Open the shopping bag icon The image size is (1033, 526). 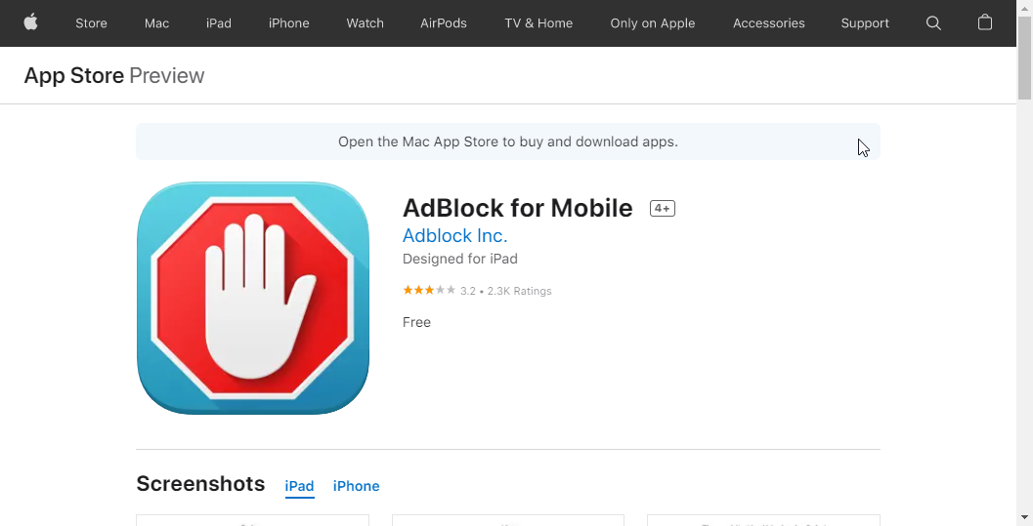[985, 22]
